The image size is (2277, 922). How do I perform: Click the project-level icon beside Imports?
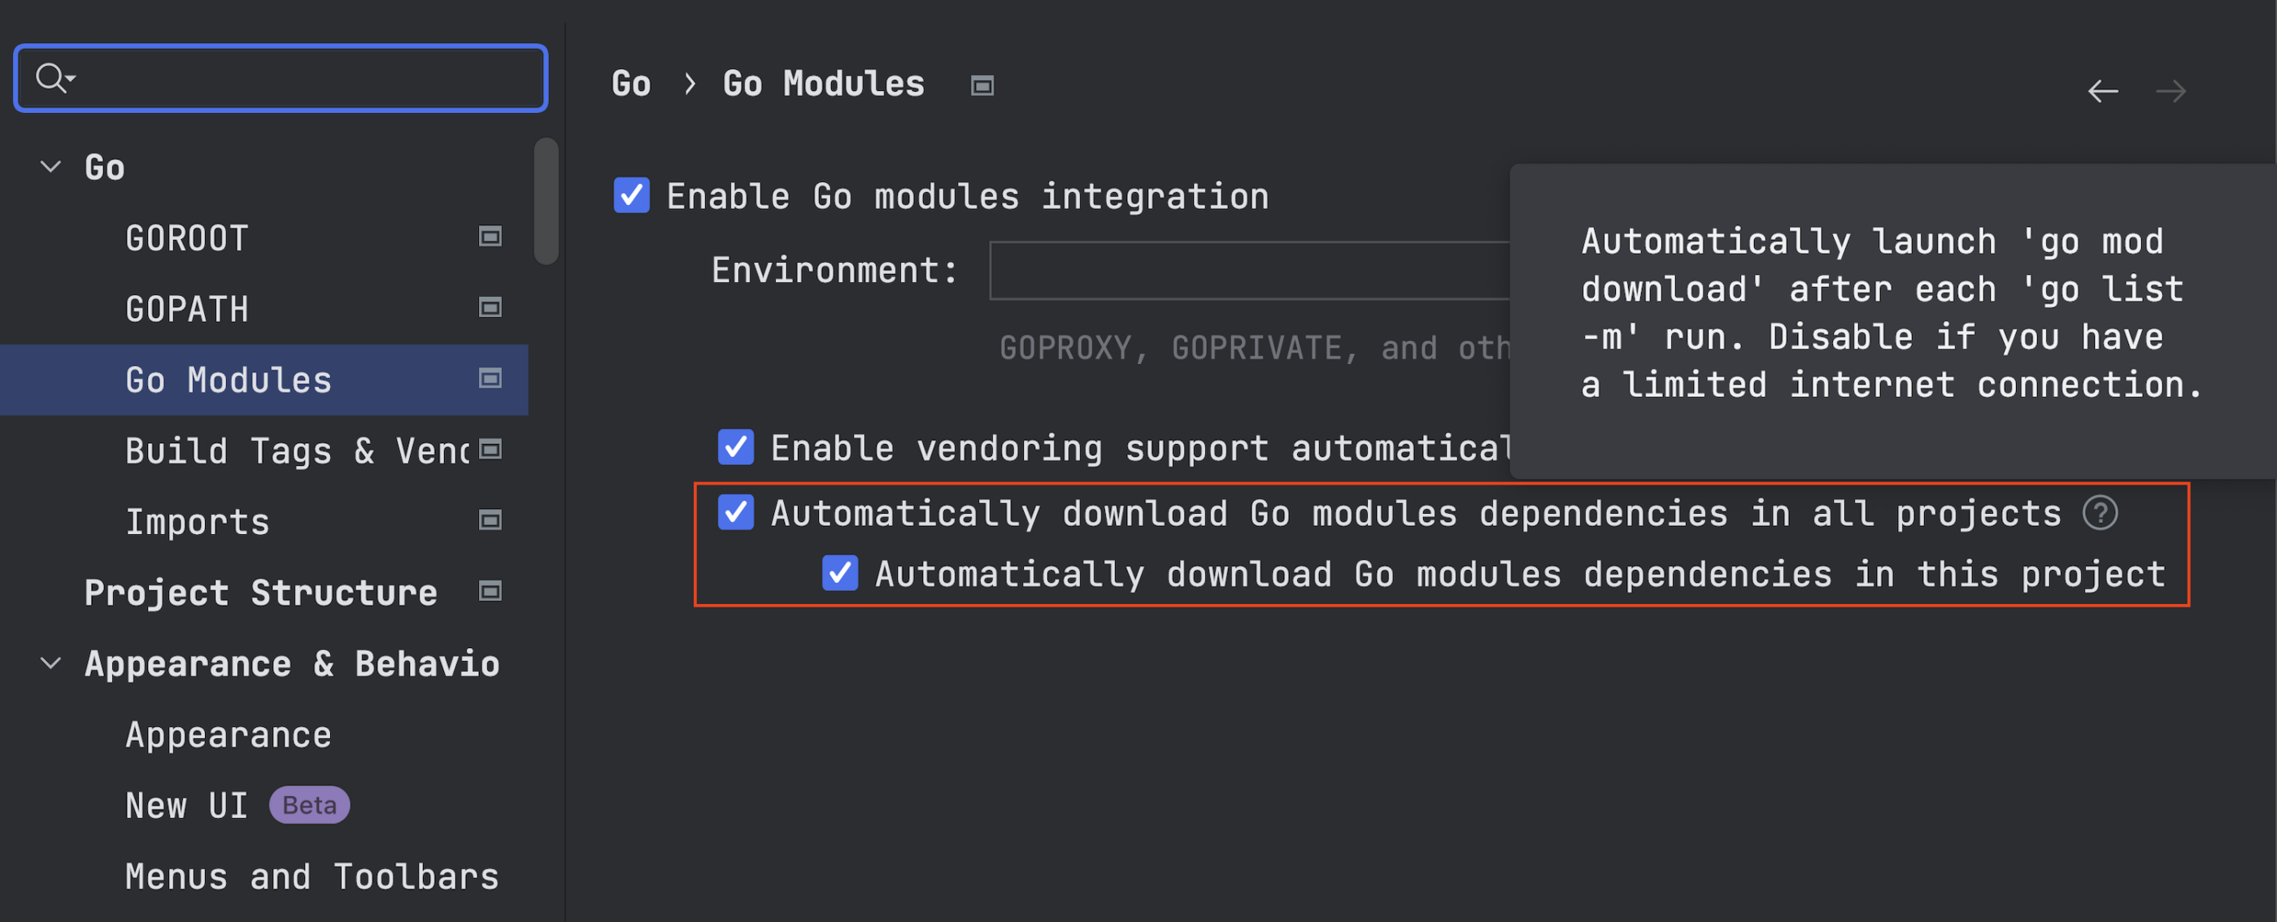point(490,520)
